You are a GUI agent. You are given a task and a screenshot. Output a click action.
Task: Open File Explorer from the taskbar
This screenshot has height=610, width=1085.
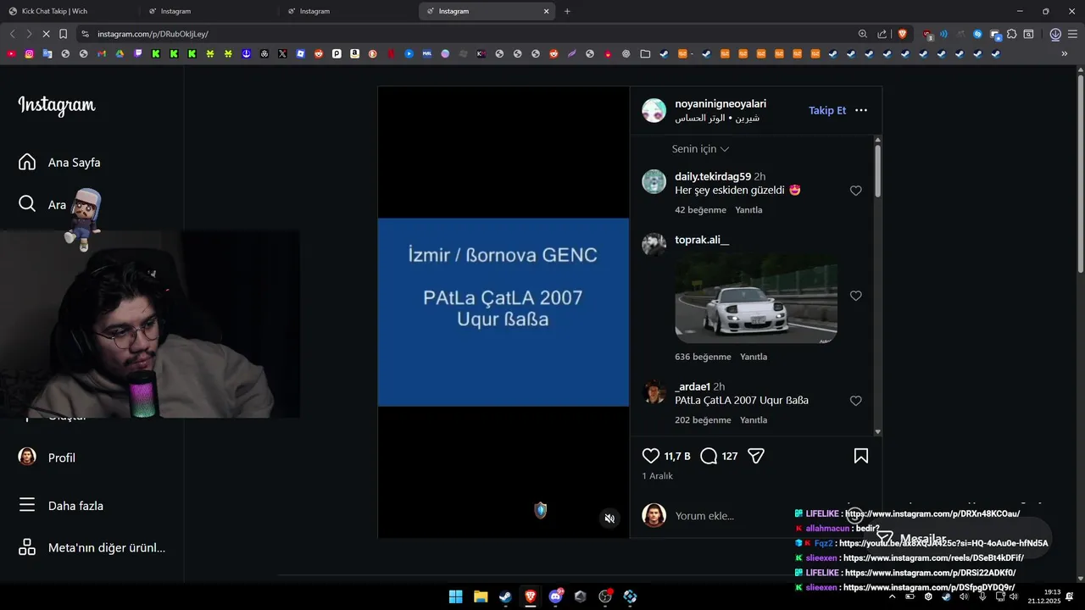point(481,596)
